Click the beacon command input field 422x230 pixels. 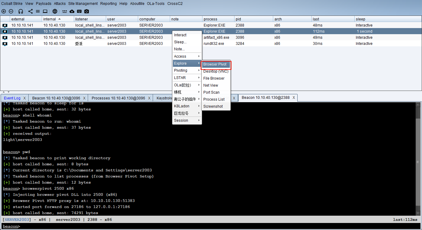(220, 226)
